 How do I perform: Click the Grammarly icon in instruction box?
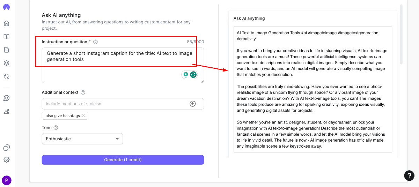pos(193,74)
